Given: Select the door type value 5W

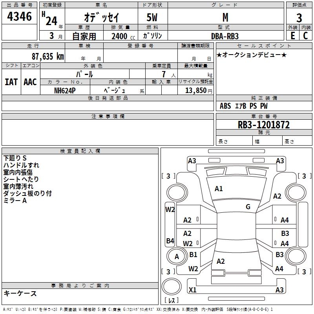Looking at the screenshot, I should [x=152, y=17].
